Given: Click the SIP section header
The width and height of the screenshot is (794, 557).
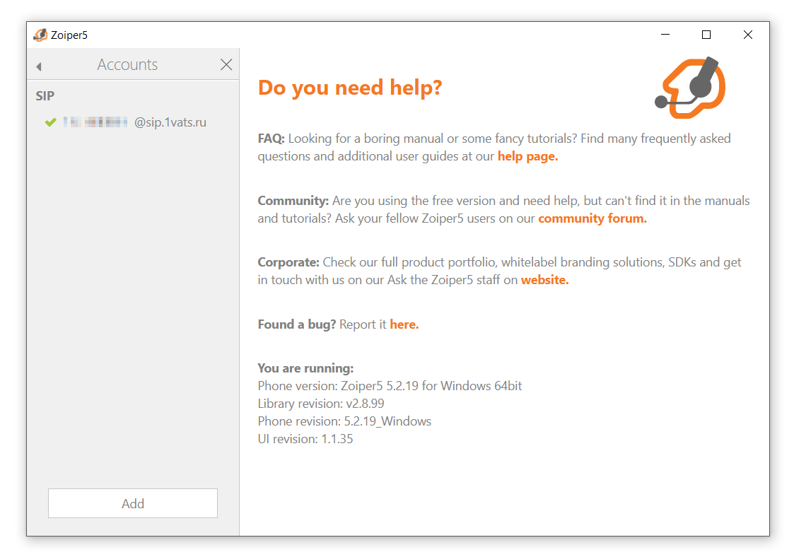Looking at the screenshot, I should pyautogui.click(x=45, y=96).
